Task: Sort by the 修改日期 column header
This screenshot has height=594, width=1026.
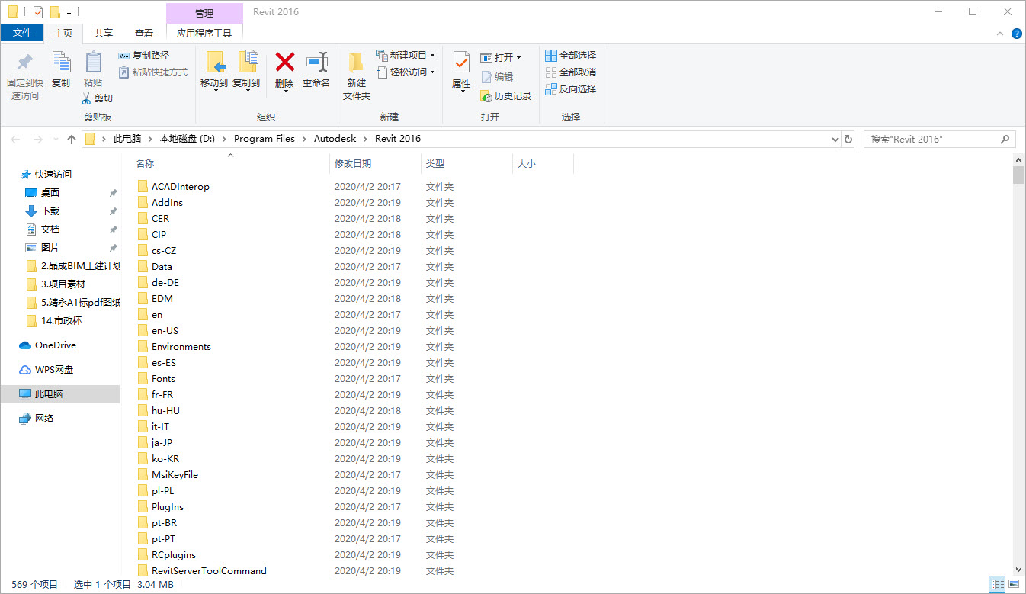Action: 375,164
